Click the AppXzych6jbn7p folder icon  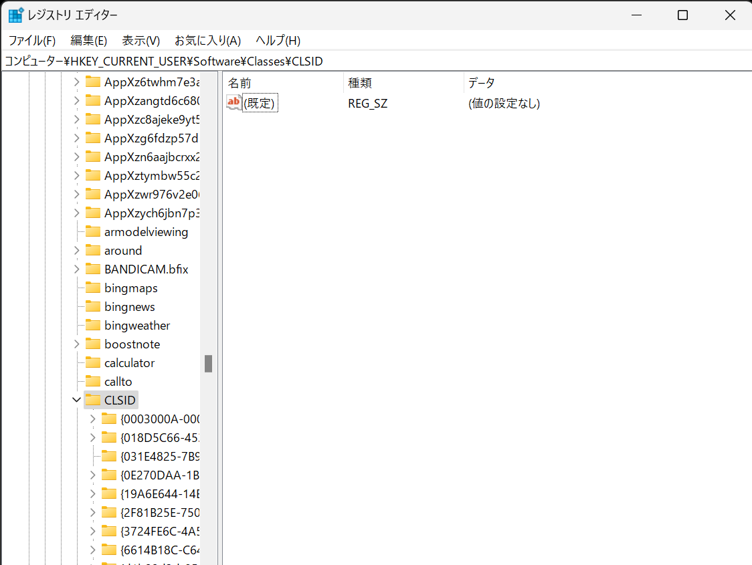pyautogui.click(x=92, y=213)
